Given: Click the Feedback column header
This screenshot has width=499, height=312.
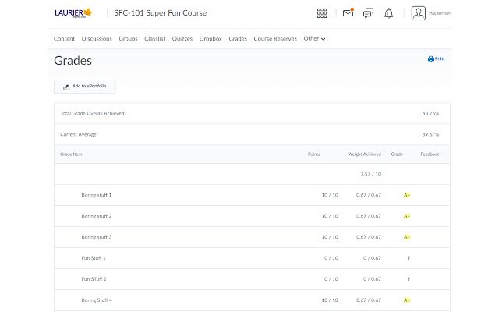Looking at the screenshot, I should point(430,154).
